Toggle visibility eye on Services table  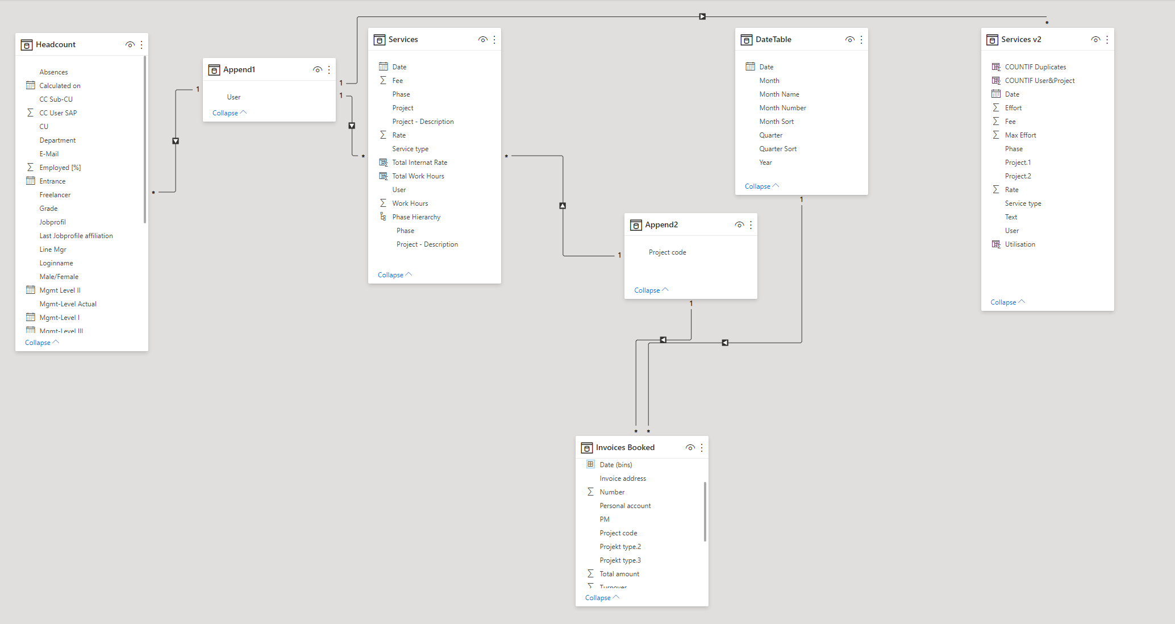[483, 40]
